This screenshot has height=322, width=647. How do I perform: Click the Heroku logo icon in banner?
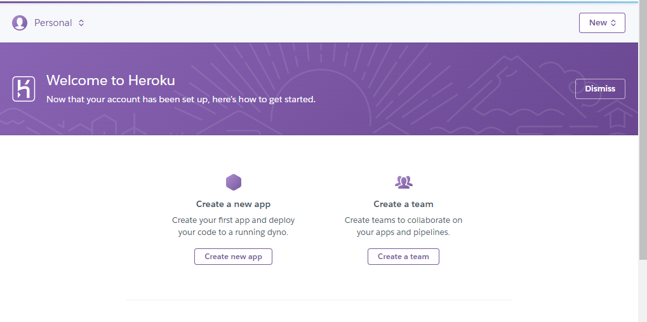tap(23, 89)
